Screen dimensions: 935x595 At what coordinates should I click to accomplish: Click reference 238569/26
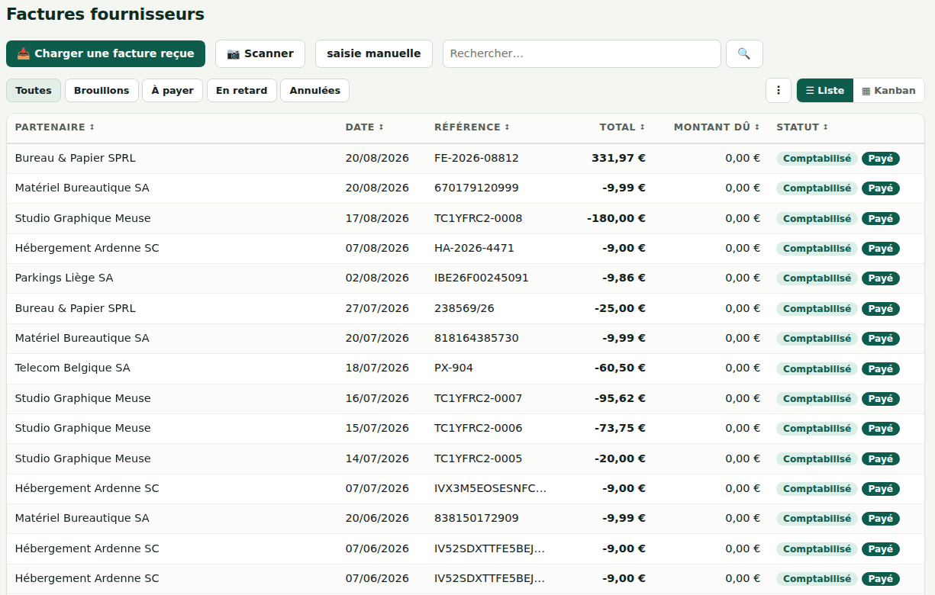pyautogui.click(x=464, y=308)
